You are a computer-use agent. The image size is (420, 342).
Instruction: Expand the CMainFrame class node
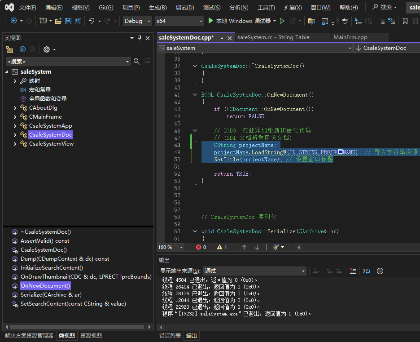[15, 117]
